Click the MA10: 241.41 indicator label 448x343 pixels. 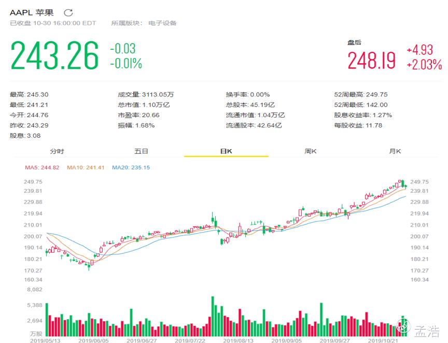point(86,167)
